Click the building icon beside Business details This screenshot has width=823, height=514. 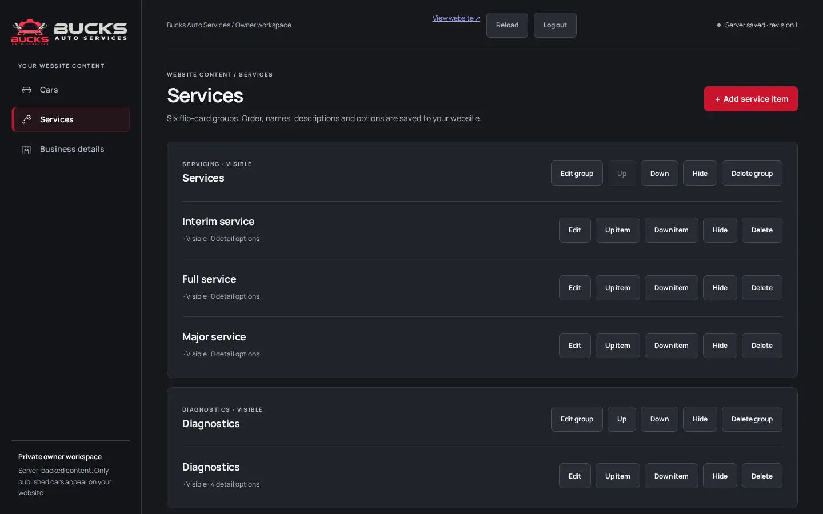pyautogui.click(x=26, y=149)
